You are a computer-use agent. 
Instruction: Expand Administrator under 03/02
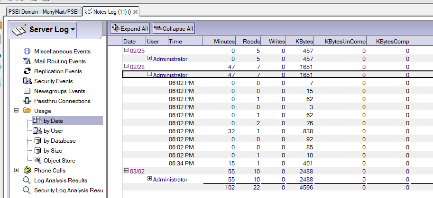pos(149,179)
